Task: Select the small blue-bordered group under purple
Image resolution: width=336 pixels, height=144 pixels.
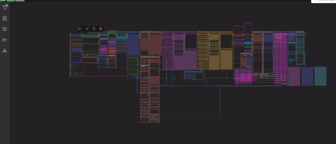Action: click(194, 75)
